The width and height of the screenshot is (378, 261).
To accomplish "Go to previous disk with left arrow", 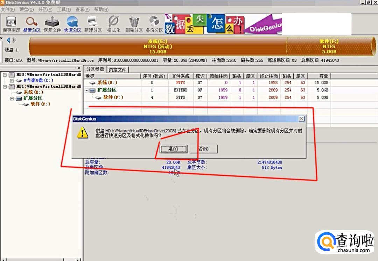I will click(x=8, y=40).
